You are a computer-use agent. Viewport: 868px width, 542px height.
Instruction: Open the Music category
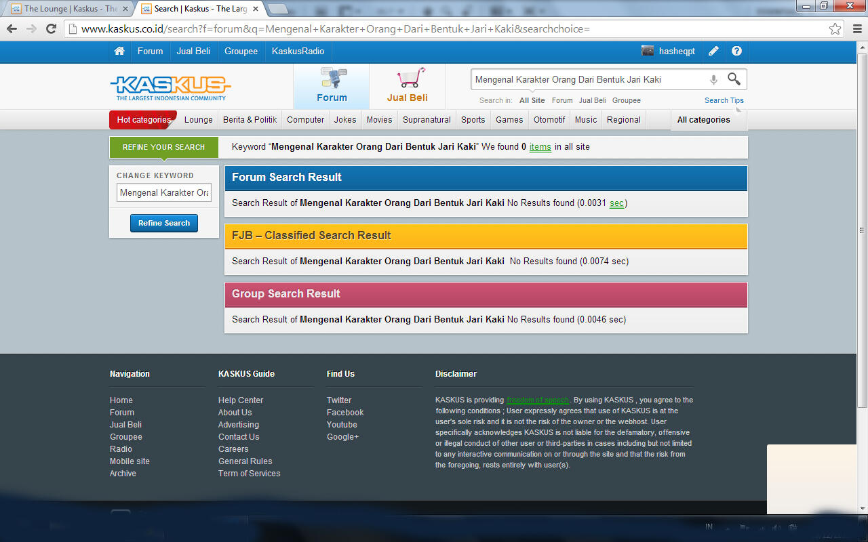tap(586, 120)
